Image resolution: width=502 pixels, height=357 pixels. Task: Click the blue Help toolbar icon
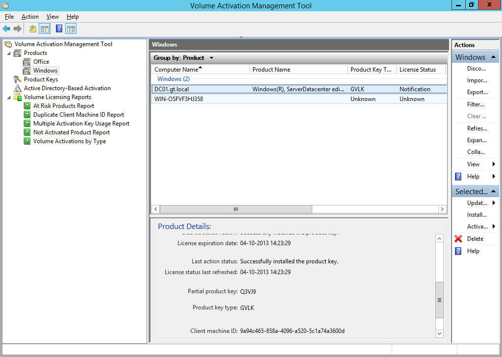pos(59,29)
